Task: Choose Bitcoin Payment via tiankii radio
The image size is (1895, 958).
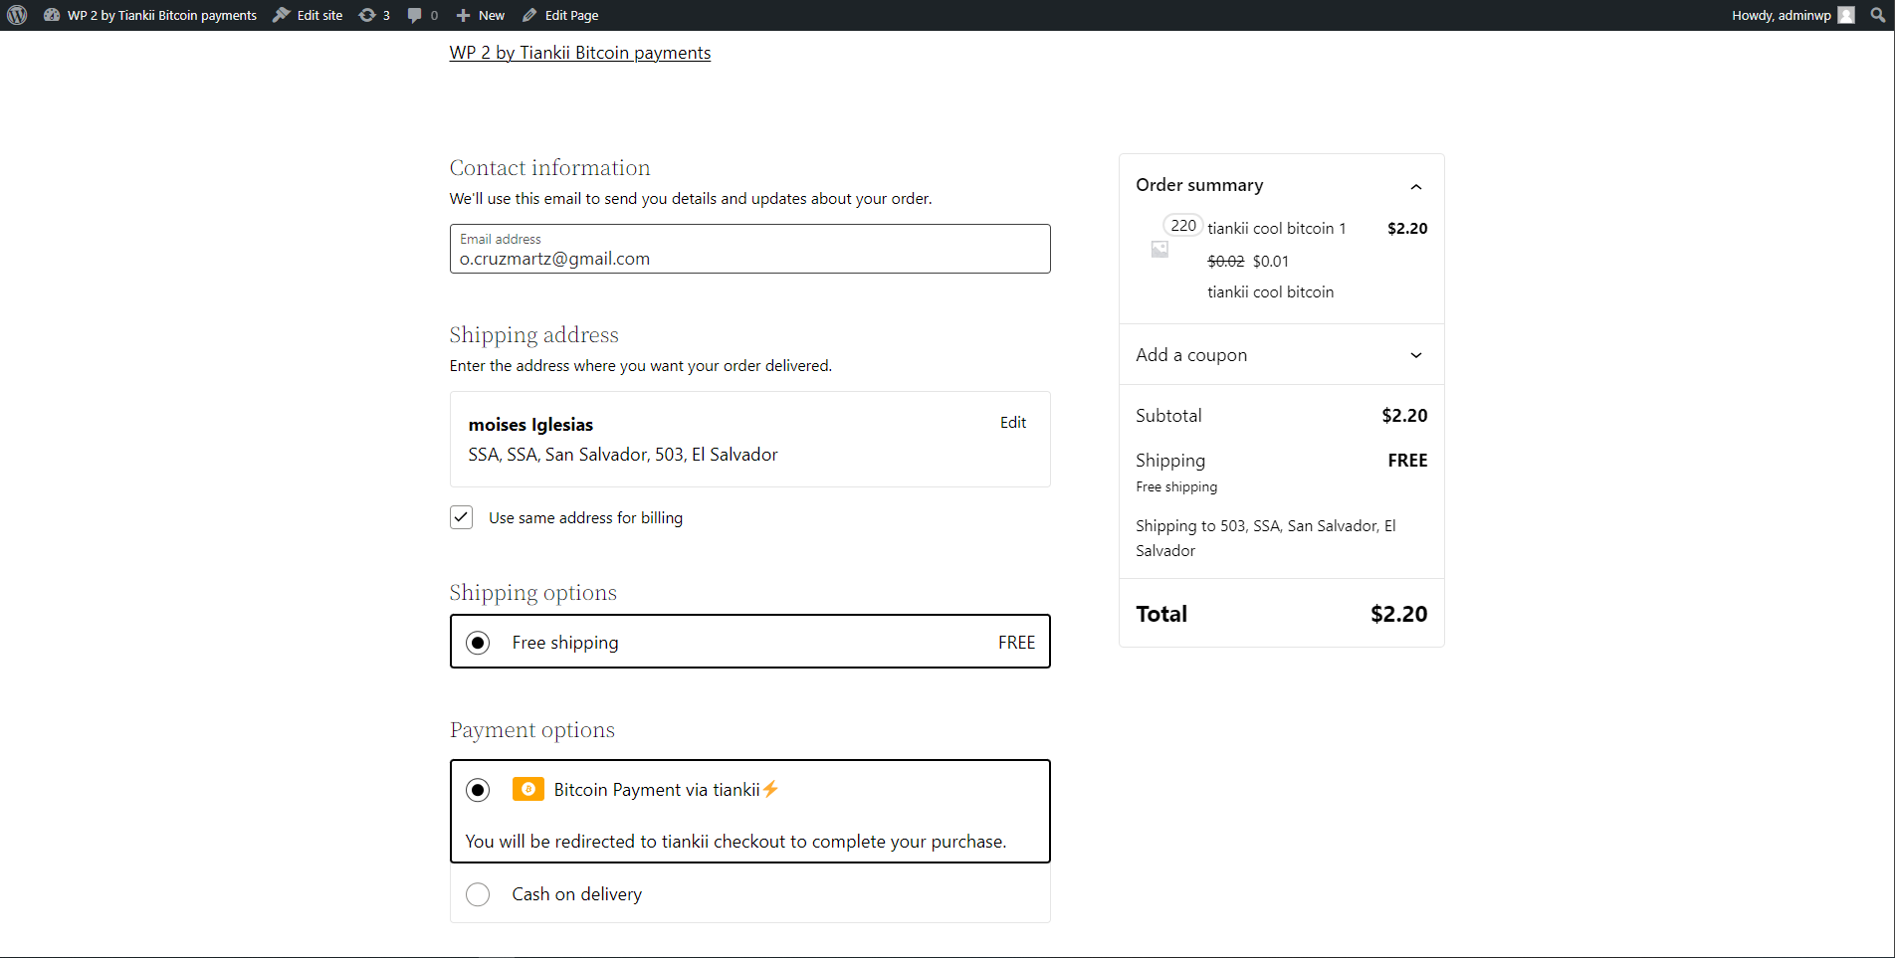Action: click(478, 790)
